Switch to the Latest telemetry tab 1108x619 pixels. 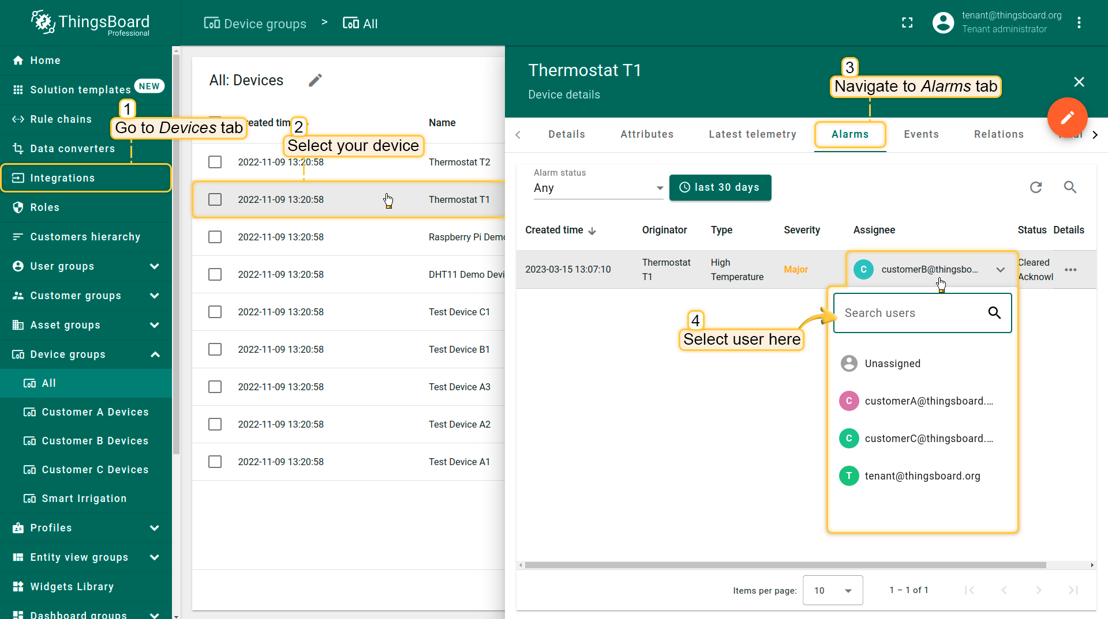[x=753, y=134]
